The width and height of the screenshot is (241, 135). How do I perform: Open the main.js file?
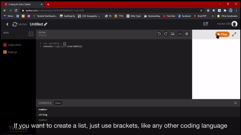click(10, 52)
